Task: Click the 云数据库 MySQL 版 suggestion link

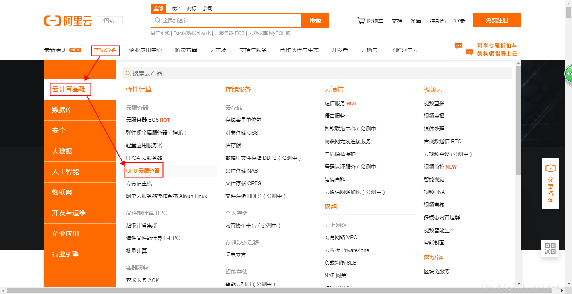Action: (x=270, y=33)
